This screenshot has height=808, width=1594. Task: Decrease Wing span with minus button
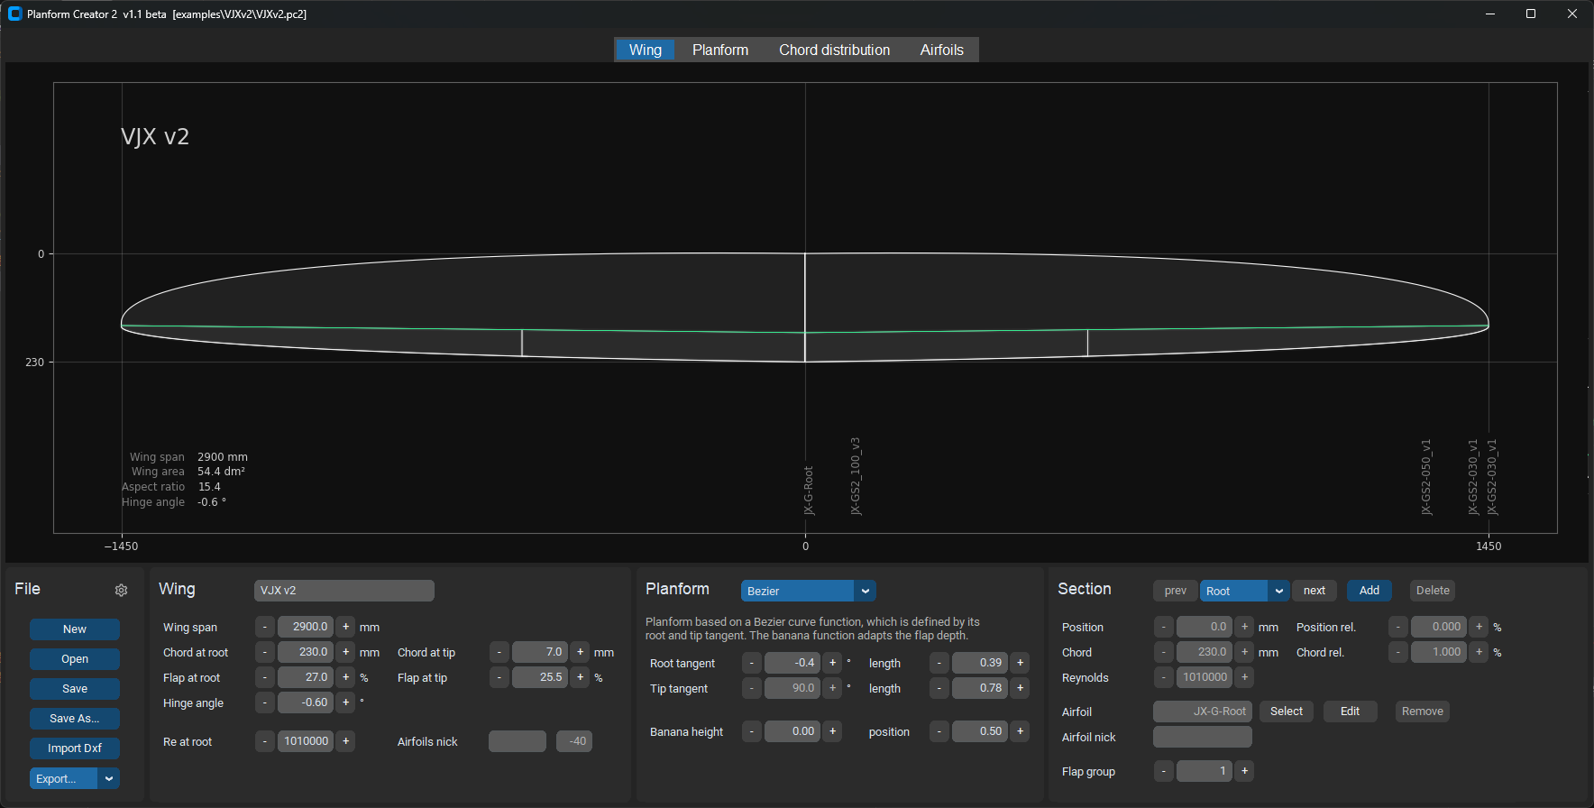(265, 627)
